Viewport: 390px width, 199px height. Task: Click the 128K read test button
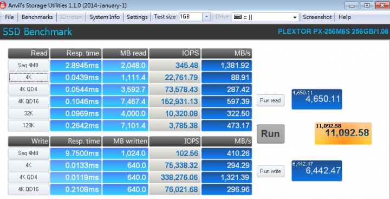point(28,125)
